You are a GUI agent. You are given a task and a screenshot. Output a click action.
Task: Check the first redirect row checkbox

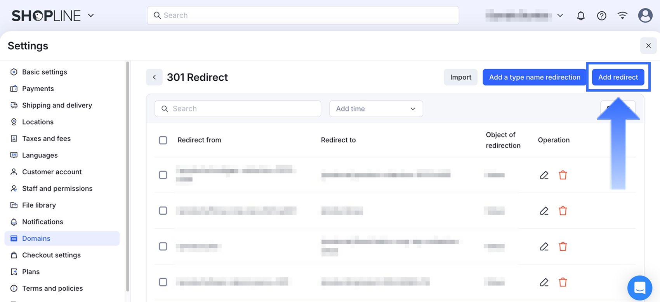(163, 175)
